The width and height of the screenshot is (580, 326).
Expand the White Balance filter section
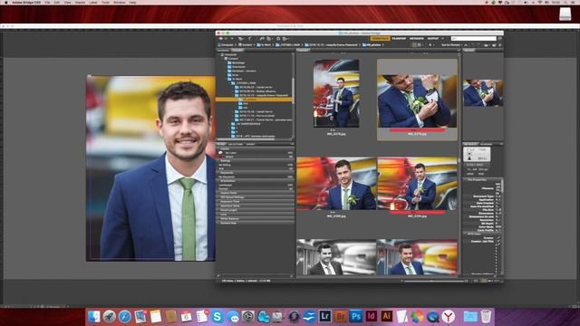[256, 219]
